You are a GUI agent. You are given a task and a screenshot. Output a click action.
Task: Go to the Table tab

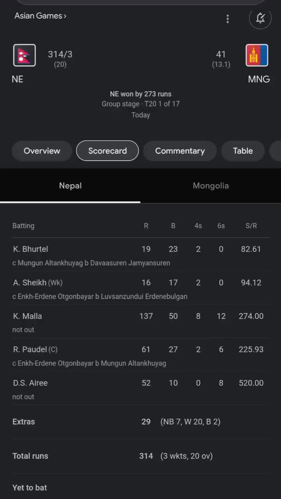243,151
